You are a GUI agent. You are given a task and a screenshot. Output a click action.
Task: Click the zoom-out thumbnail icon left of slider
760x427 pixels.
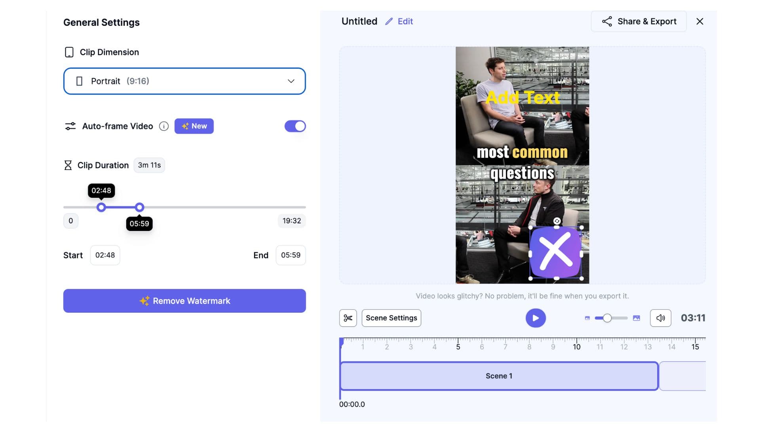[587, 318]
